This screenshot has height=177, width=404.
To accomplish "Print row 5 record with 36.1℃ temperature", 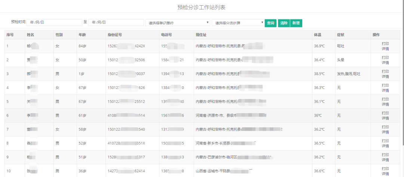I will click(x=385, y=99).
